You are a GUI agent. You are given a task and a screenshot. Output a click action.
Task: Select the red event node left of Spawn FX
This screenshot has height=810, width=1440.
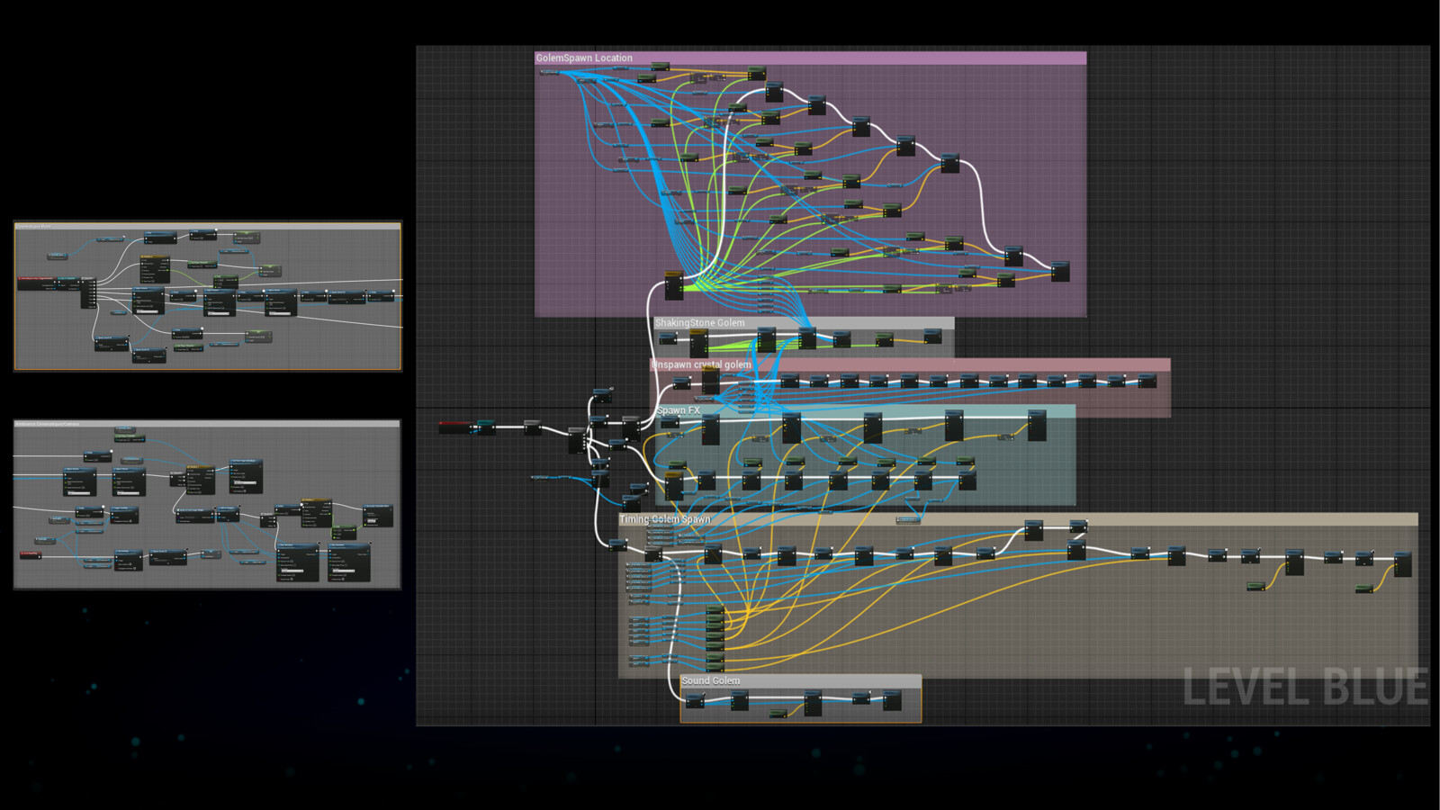pyautogui.click(x=459, y=423)
